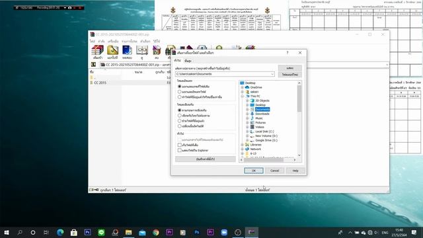Open the Options menu in WinRAR
The width and height of the screenshot is (423, 238).
tap(145, 41)
